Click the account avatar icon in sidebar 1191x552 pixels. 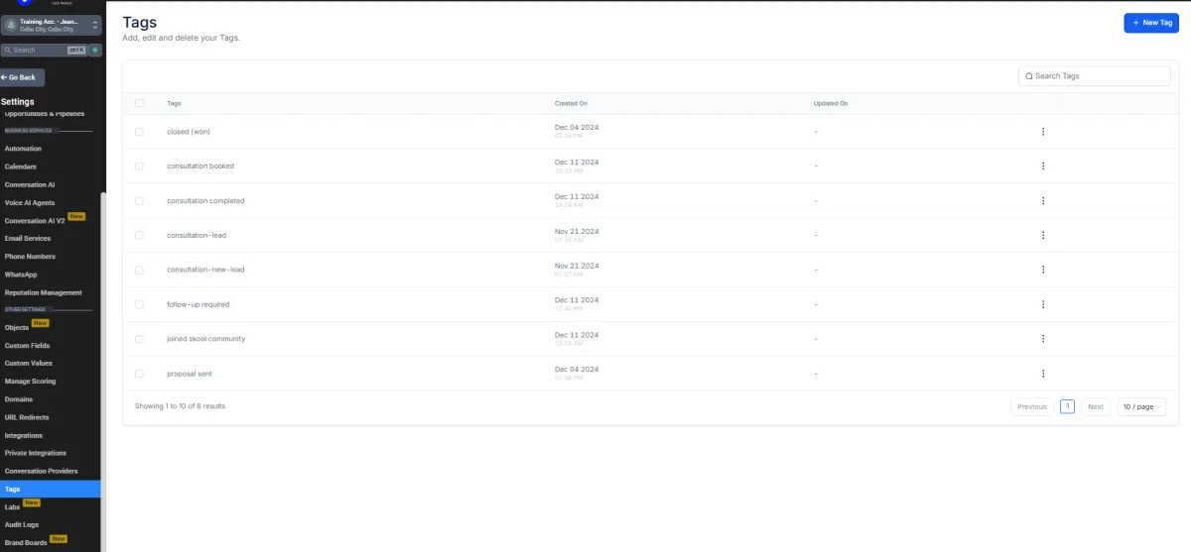tap(11, 25)
